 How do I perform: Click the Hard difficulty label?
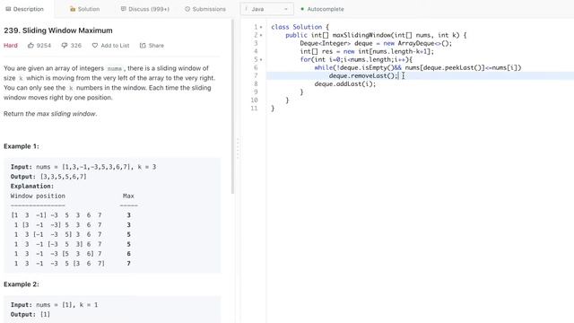pos(11,46)
